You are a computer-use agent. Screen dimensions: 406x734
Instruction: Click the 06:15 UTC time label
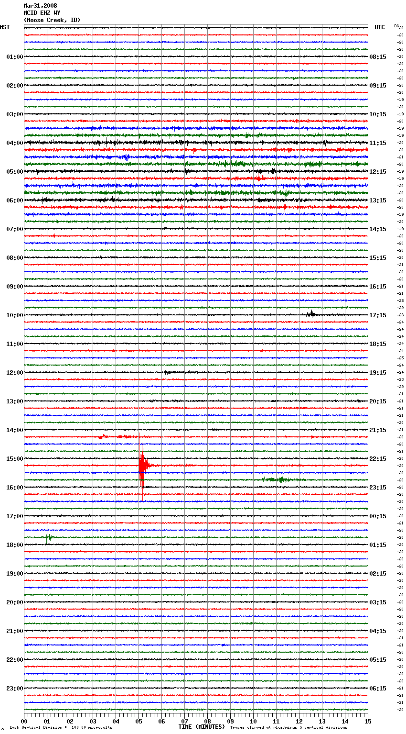pos(378,689)
